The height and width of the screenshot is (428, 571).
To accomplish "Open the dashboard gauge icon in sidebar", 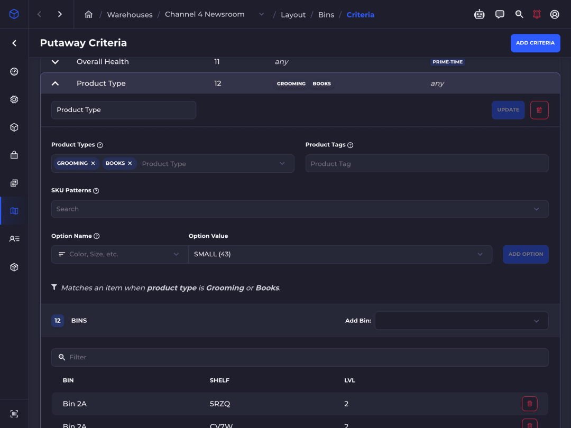I will pyautogui.click(x=14, y=71).
